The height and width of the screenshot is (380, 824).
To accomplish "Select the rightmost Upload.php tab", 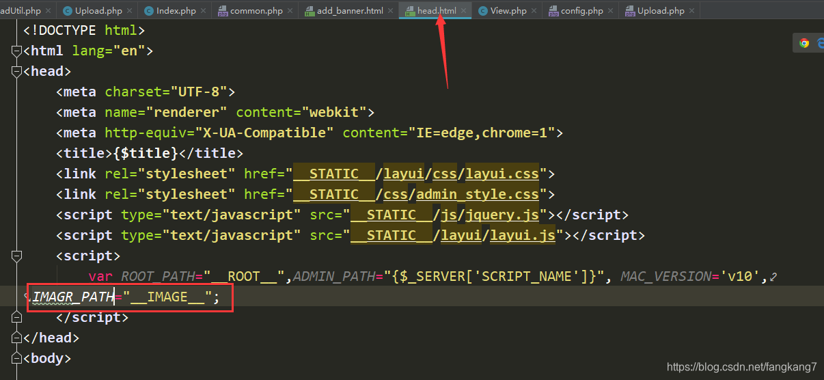I will pyautogui.click(x=661, y=11).
